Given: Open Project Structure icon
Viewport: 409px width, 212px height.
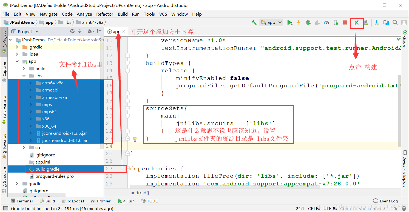Looking at the screenshot, I should click(386, 22).
